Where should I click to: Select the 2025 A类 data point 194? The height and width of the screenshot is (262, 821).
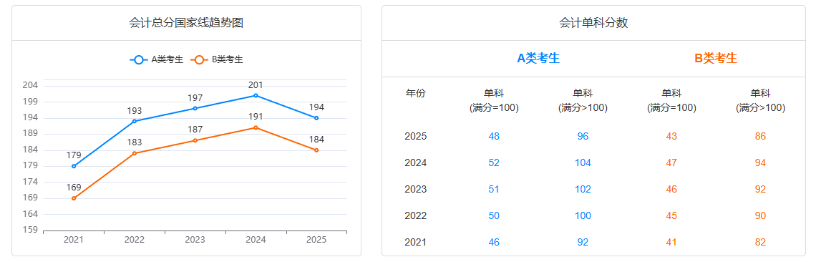pyautogui.click(x=316, y=118)
